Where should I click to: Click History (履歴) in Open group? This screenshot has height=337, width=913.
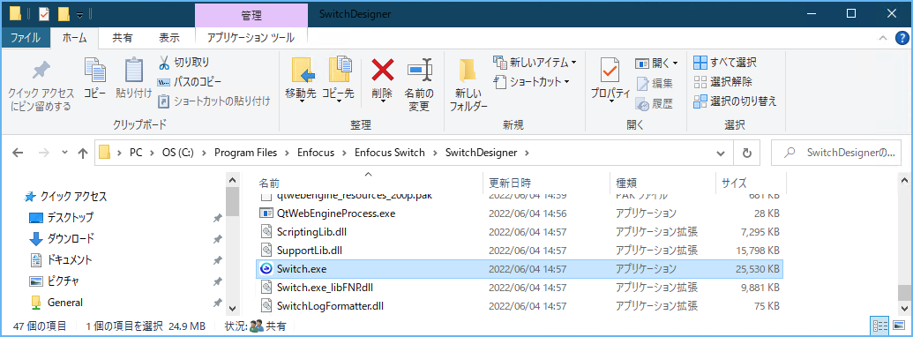click(x=654, y=104)
